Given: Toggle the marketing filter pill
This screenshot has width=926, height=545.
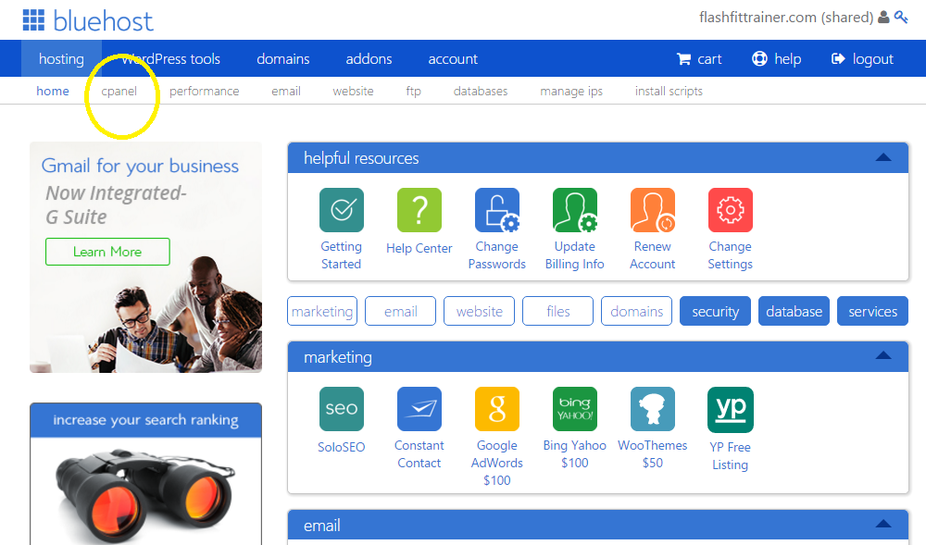Looking at the screenshot, I should (x=322, y=311).
